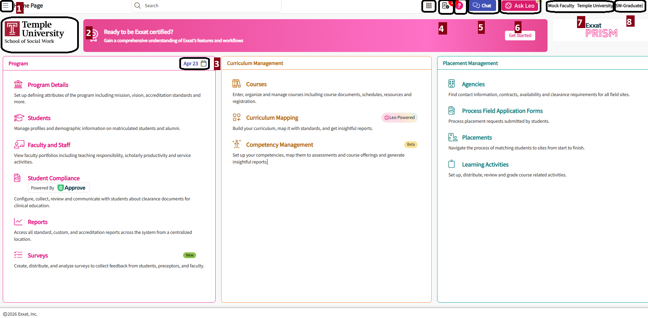Click the Placements icon

click(453, 137)
